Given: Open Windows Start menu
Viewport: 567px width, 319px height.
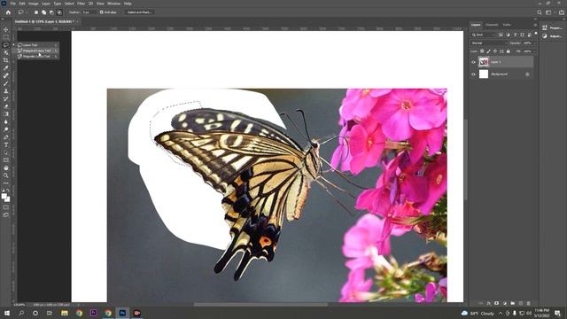Looking at the screenshot, I should click(x=6, y=313).
